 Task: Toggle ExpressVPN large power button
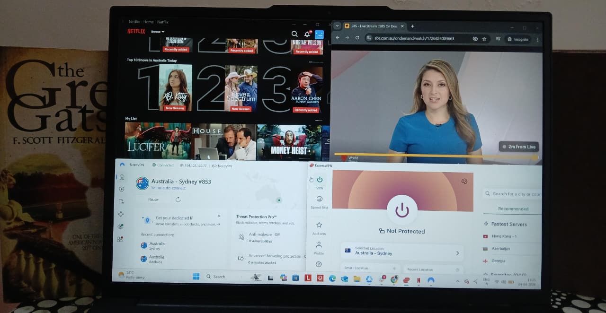402,210
